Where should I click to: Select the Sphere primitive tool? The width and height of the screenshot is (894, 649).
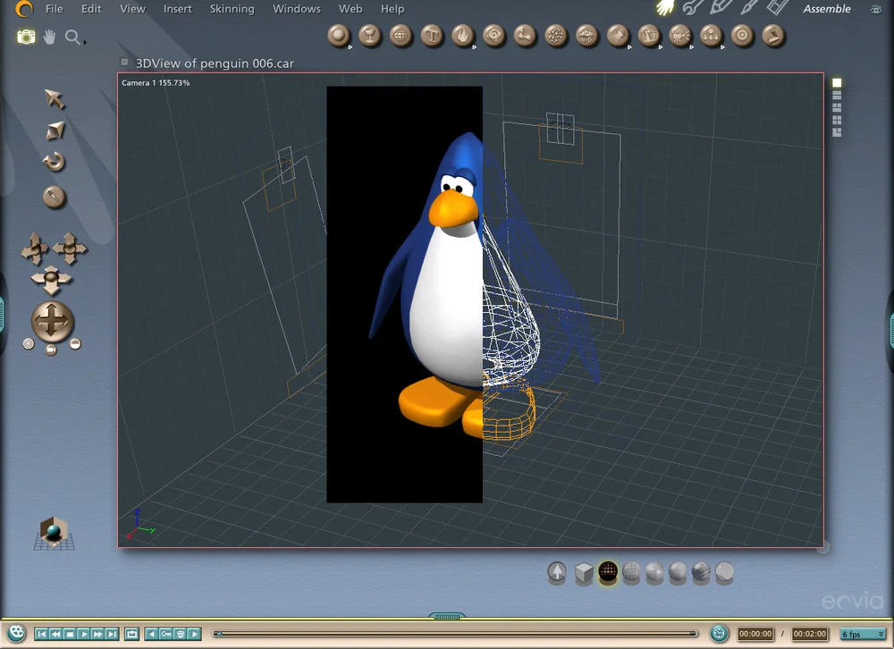[339, 36]
